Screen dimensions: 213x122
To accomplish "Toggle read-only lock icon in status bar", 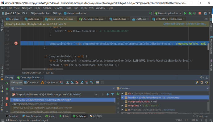I will click(x=202, y=120).
